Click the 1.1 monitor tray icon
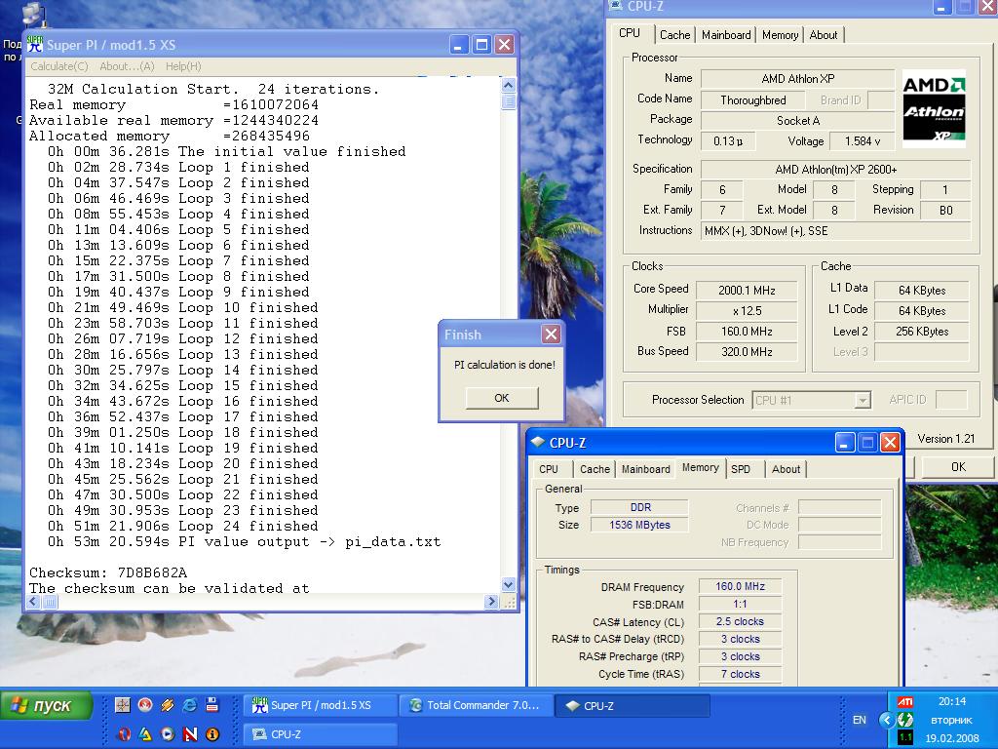 pyautogui.click(x=904, y=737)
